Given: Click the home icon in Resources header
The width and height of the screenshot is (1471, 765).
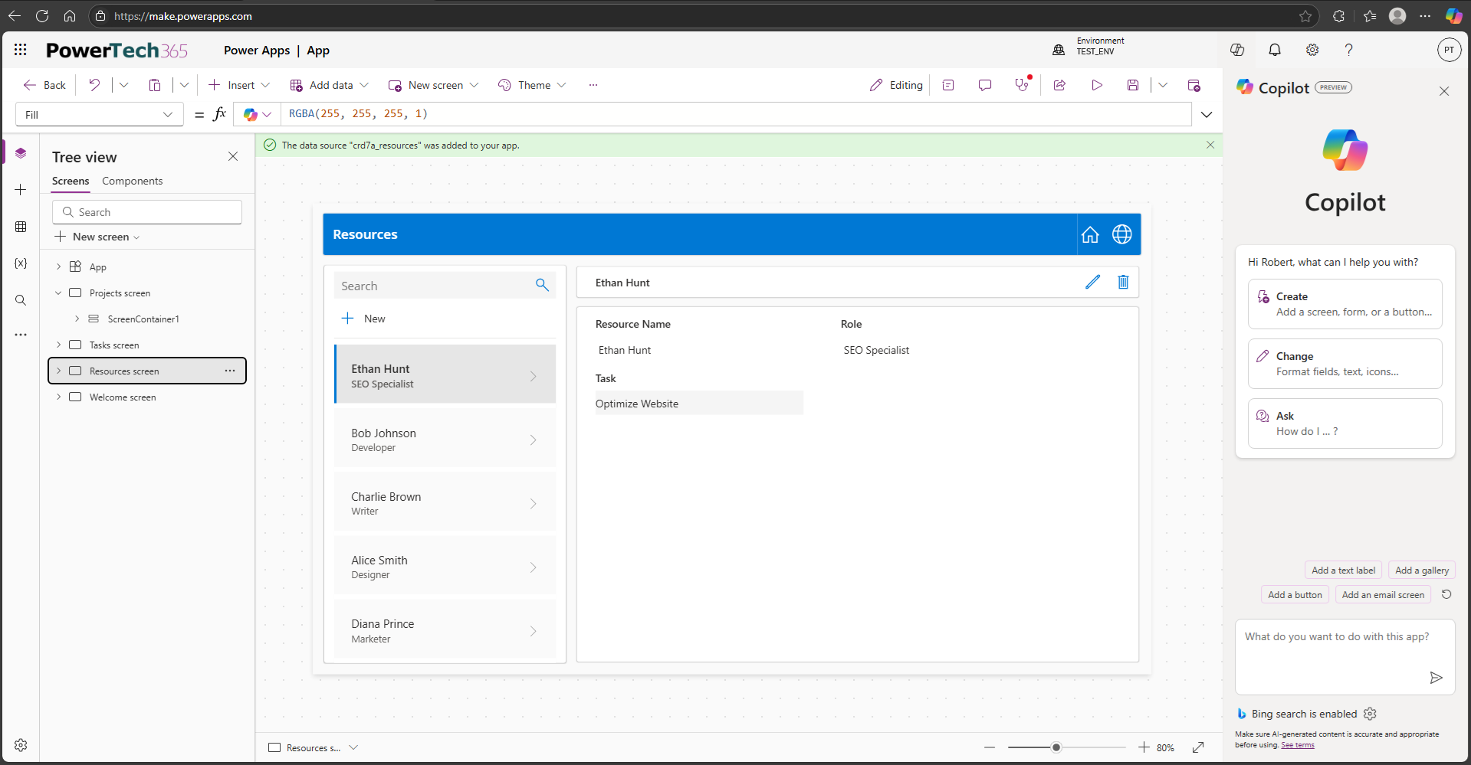Looking at the screenshot, I should 1090,234.
